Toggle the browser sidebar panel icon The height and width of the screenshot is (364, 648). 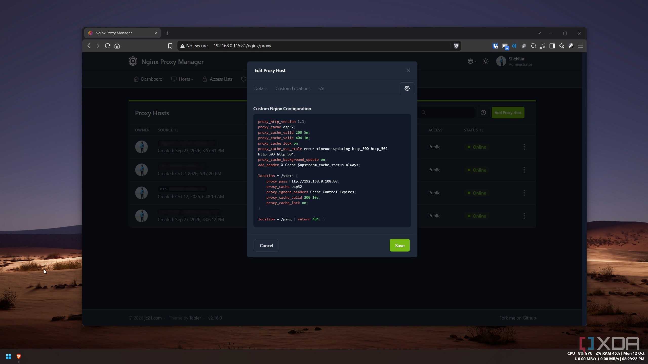tap(552, 46)
